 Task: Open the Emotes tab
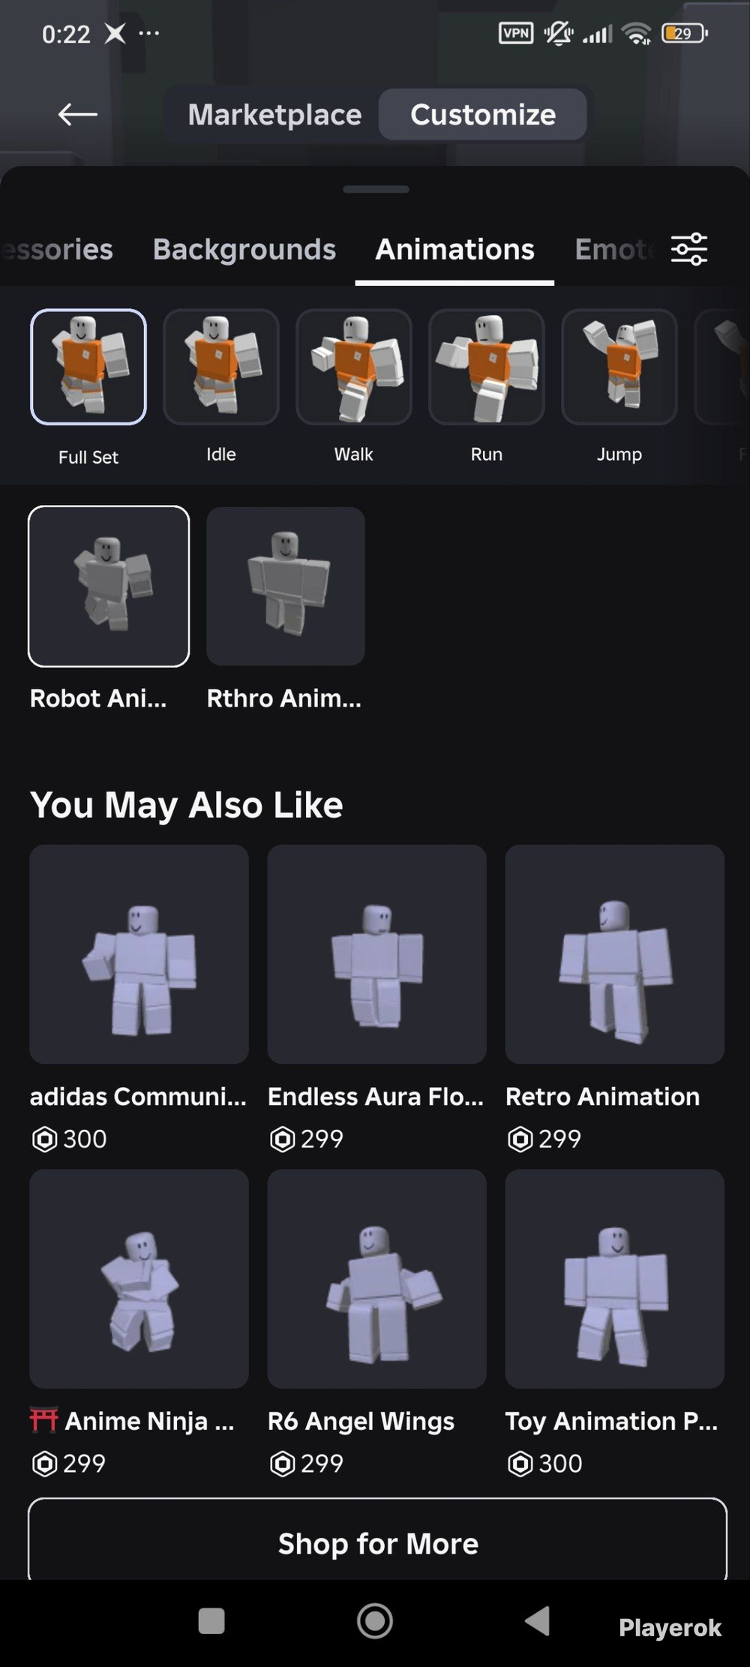pyautogui.click(x=613, y=249)
